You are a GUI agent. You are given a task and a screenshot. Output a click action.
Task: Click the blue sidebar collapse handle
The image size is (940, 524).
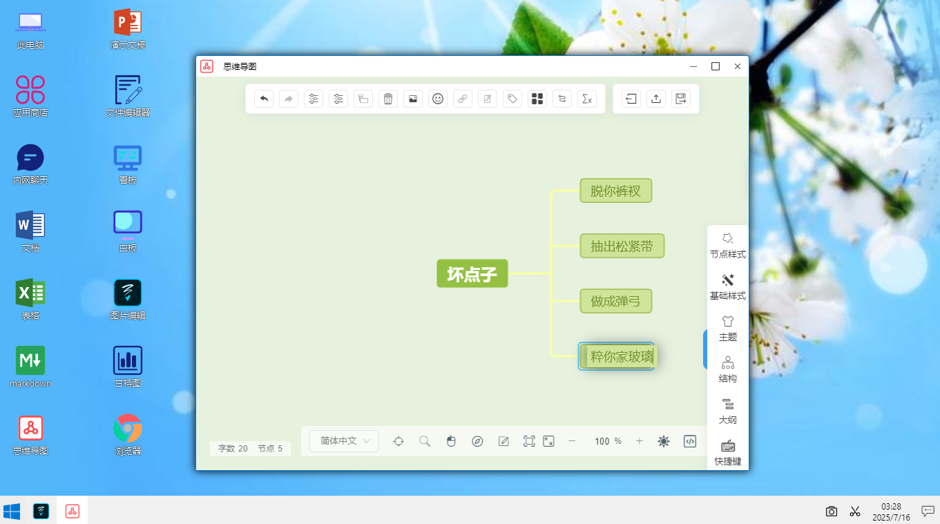click(705, 349)
